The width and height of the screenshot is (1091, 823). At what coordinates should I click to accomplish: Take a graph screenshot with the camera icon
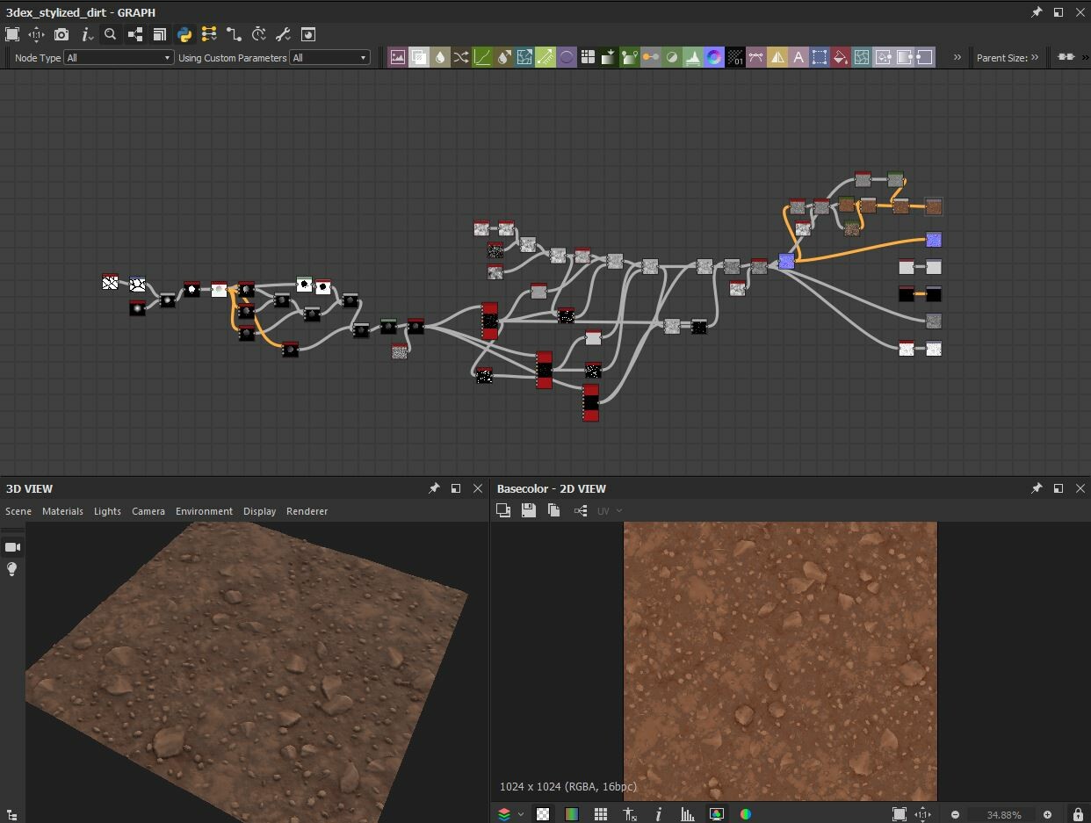coord(61,34)
